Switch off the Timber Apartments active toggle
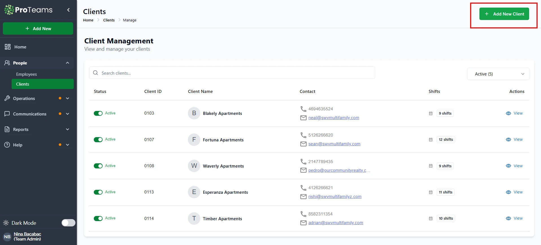 pos(98,219)
